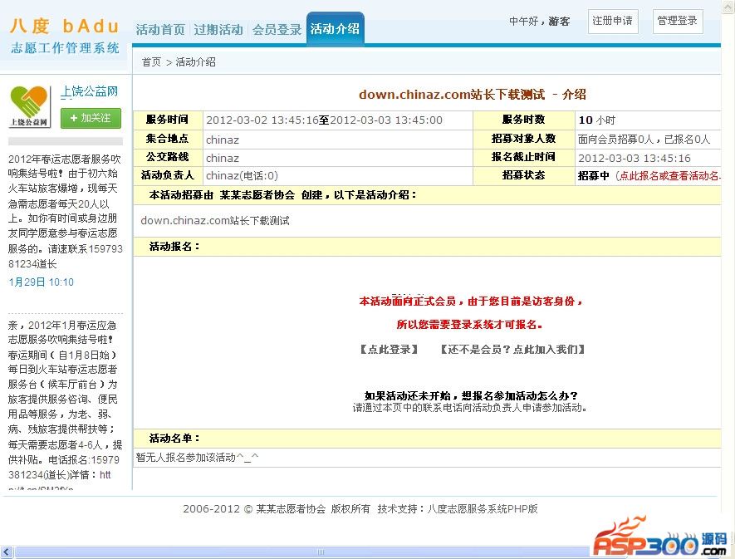Select the 活动介绍 tab
This screenshot has width=735, height=559.
coord(335,29)
